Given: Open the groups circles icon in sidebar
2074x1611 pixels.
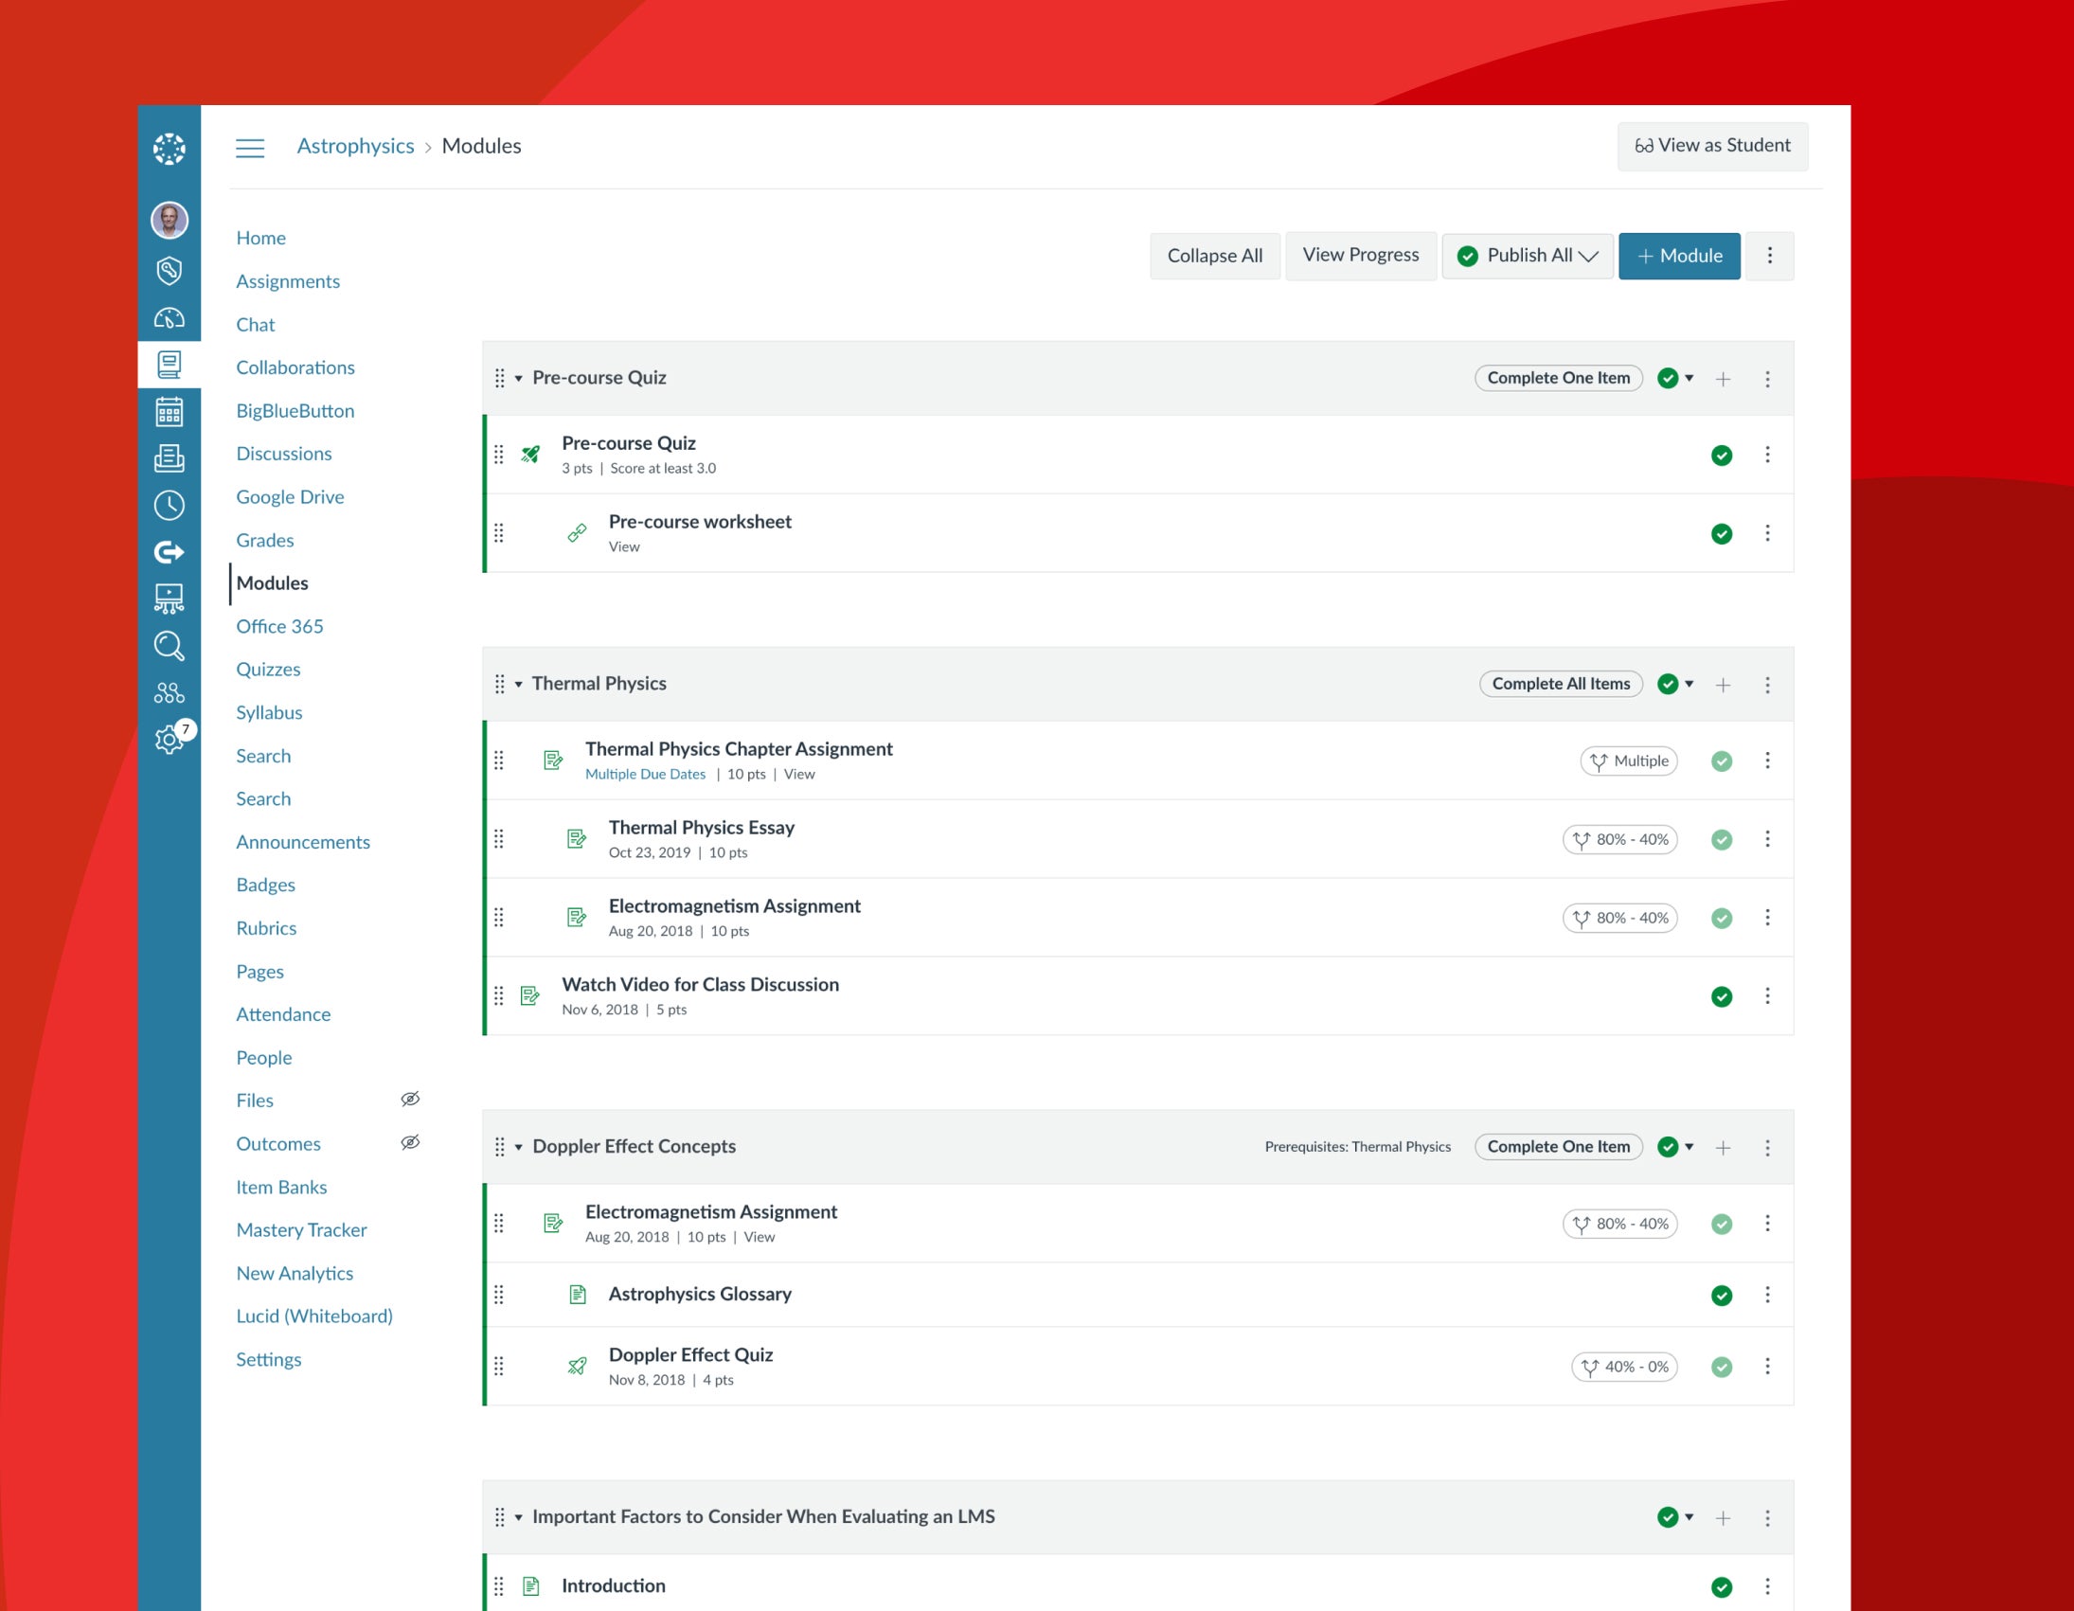Looking at the screenshot, I should [169, 692].
